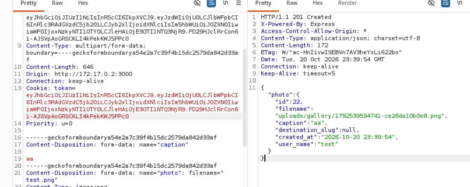Toggle the \n newline display in request pane
The image size is (470, 187).
tap(225, 3)
